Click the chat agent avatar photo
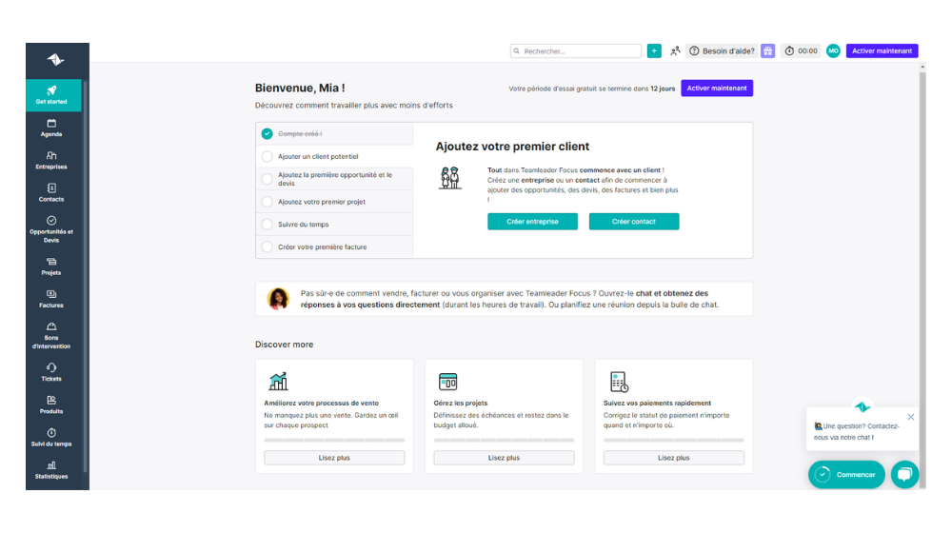This screenshot has height=533, width=952. [x=278, y=299]
